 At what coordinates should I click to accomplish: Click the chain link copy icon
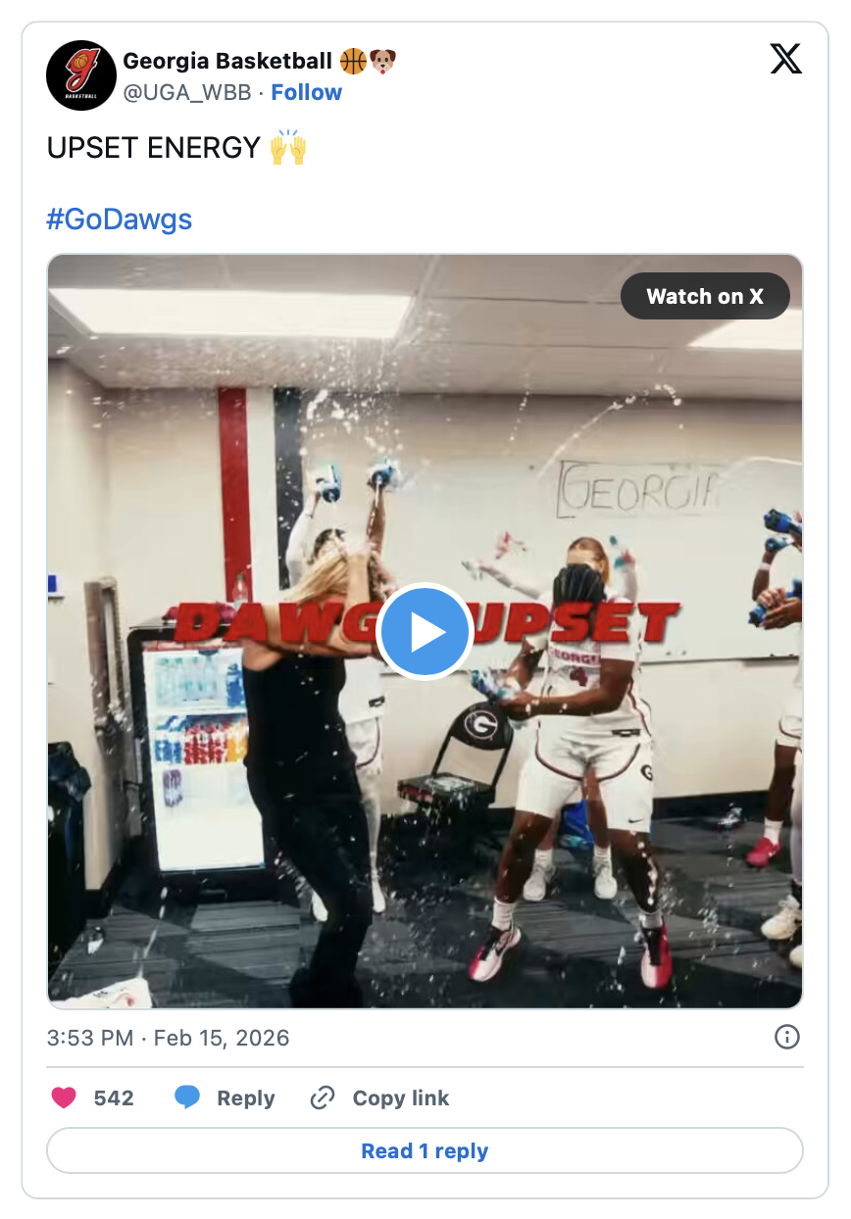323,1098
